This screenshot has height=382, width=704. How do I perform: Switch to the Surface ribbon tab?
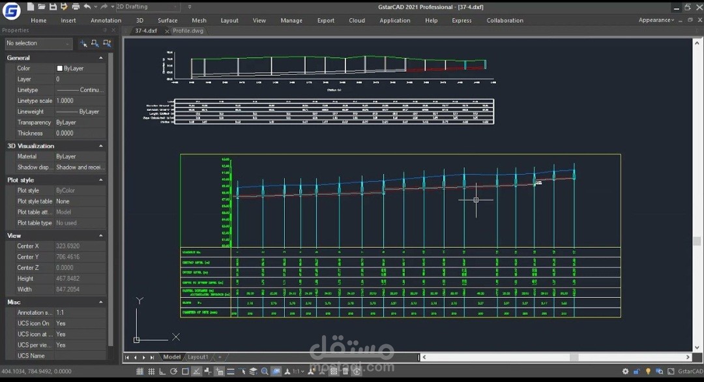point(168,20)
